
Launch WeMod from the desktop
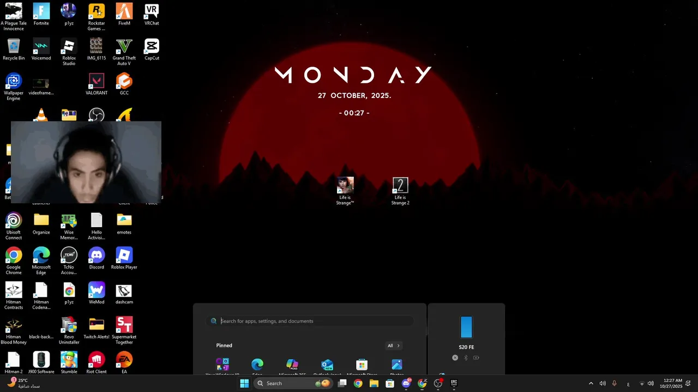click(97, 293)
